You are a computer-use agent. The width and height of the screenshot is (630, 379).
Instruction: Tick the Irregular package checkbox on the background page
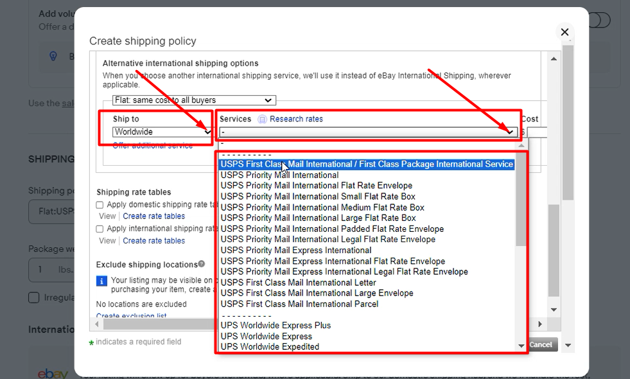coord(34,297)
